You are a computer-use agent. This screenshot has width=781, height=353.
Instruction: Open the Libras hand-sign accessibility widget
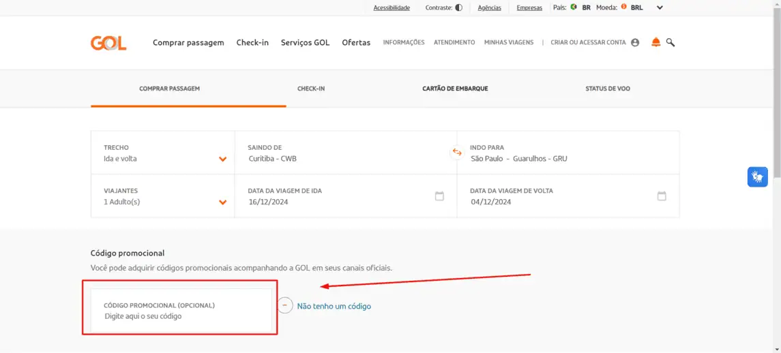[x=758, y=176]
